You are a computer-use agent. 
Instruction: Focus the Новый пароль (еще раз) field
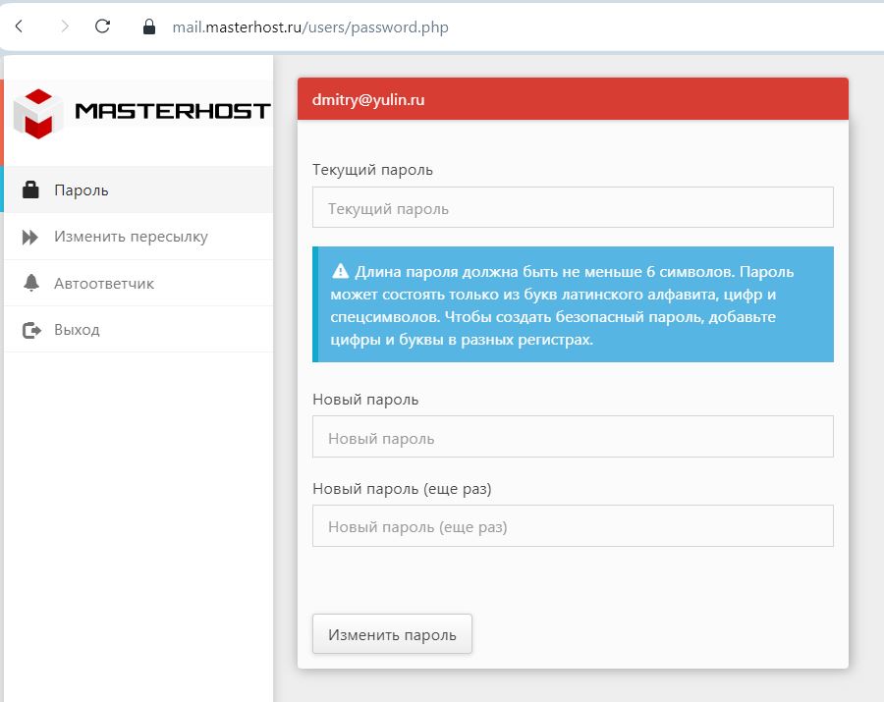[x=573, y=525]
